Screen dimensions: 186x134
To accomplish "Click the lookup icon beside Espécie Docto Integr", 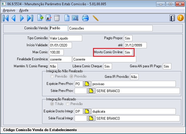I will coord(87,111).
